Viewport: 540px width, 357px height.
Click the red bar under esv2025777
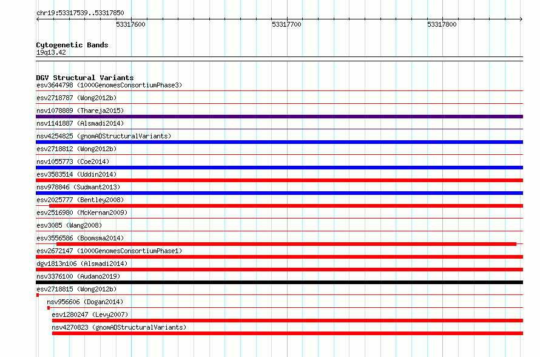click(x=286, y=206)
